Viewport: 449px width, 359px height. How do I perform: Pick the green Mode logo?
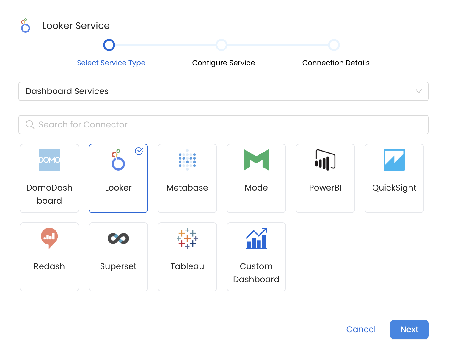click(256, 160)
